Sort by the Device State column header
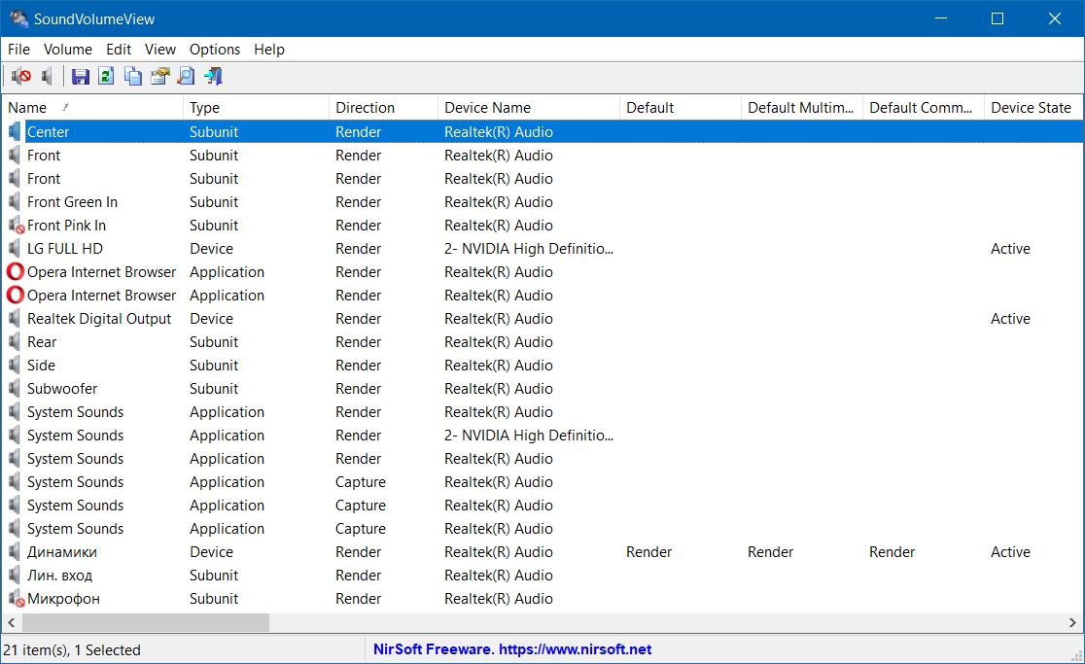The height and width of the screenshot is (664, 1085). pos(1033,107)
